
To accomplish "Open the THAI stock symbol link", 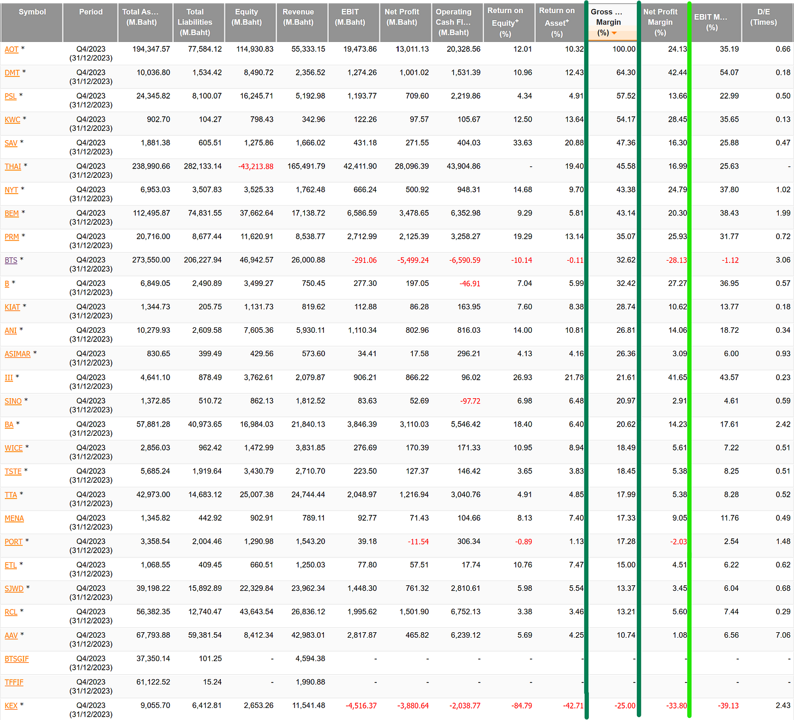I will pos(13,167).
